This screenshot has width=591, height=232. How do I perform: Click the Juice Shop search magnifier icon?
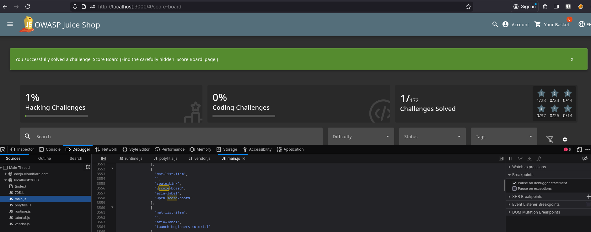click(x=495, y=24)
